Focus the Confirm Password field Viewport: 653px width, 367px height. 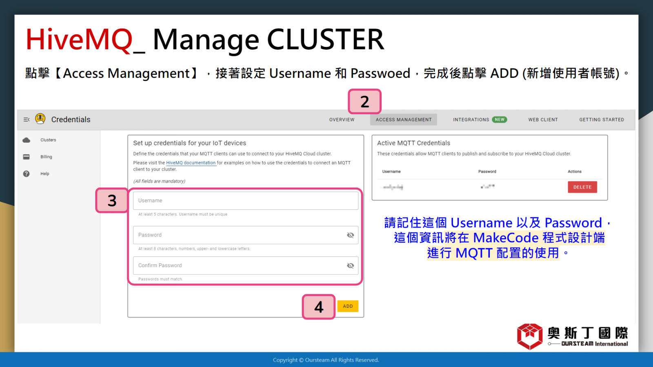[246, 266]
